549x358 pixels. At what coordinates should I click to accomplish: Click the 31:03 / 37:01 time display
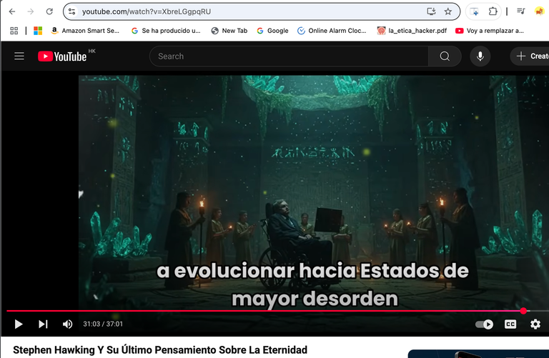coord(103,324)
